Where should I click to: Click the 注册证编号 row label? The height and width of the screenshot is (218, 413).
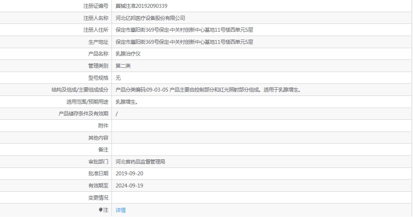[x=96, y=6]
